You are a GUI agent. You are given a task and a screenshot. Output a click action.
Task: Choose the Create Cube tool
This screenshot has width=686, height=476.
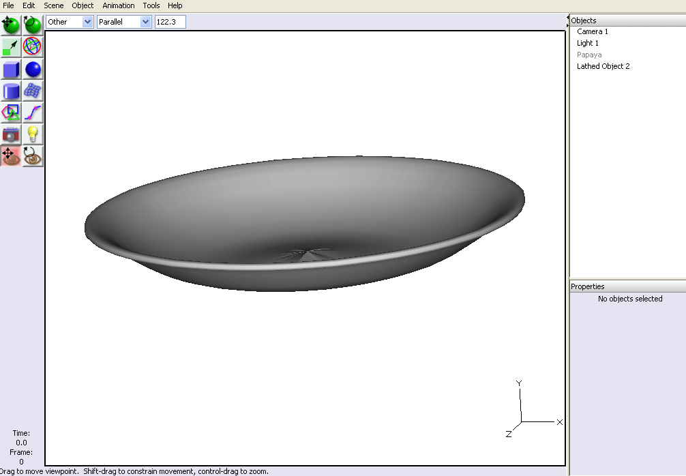click(x=11, y=69)
